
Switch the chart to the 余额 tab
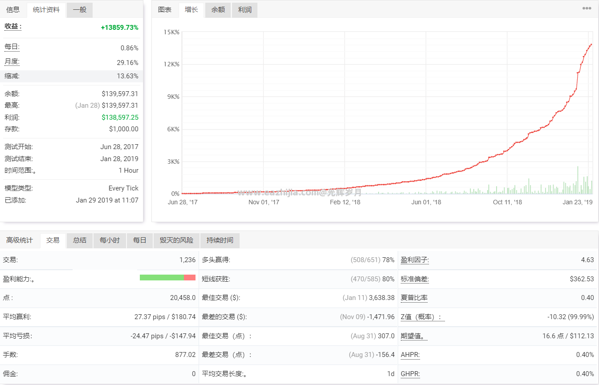coord(218,10)
